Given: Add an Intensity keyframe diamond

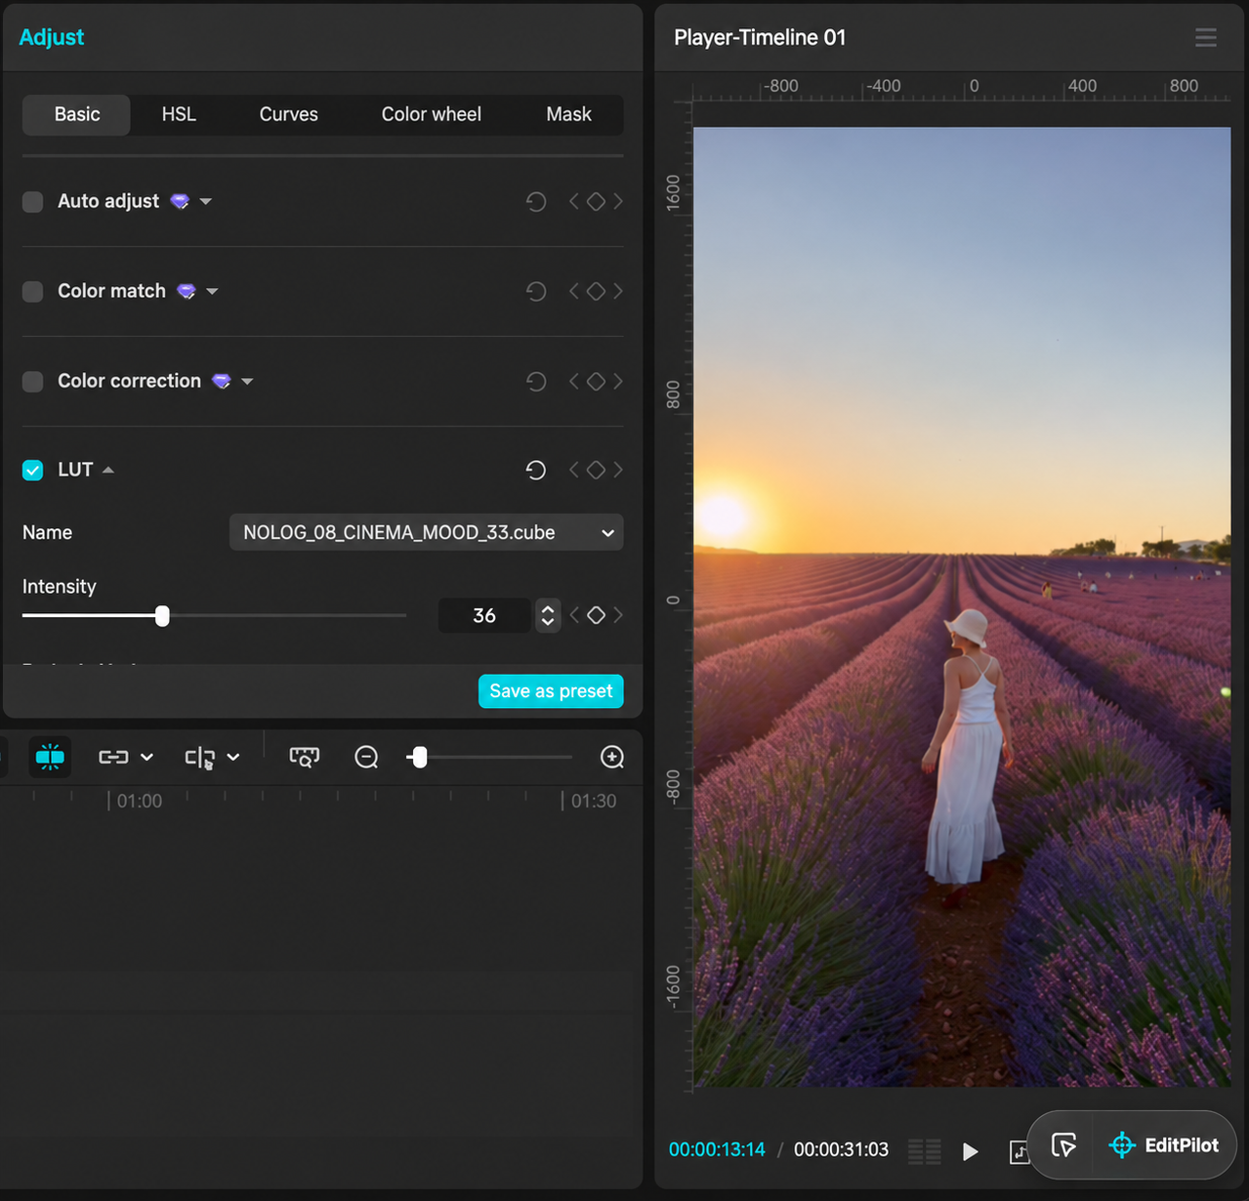Looking at the screenshot, I should pyautogui.click(x=596, y=615).
